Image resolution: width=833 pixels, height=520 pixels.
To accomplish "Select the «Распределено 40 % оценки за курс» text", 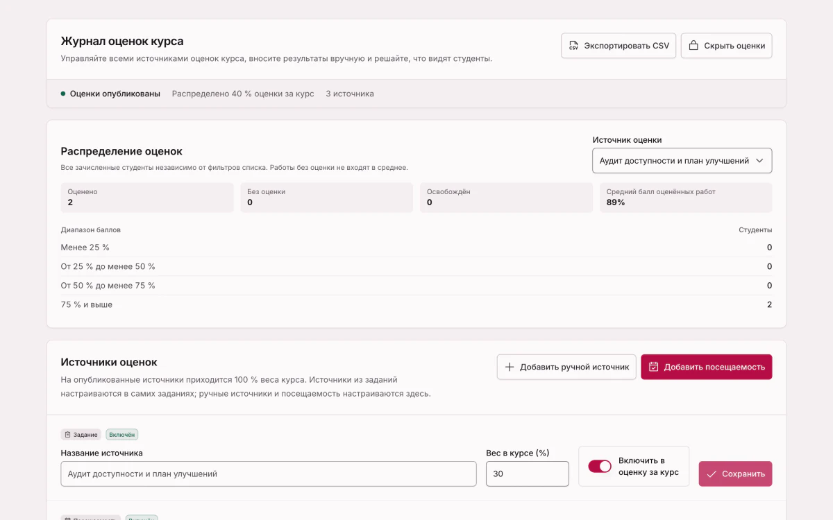I will pos(243,94).
